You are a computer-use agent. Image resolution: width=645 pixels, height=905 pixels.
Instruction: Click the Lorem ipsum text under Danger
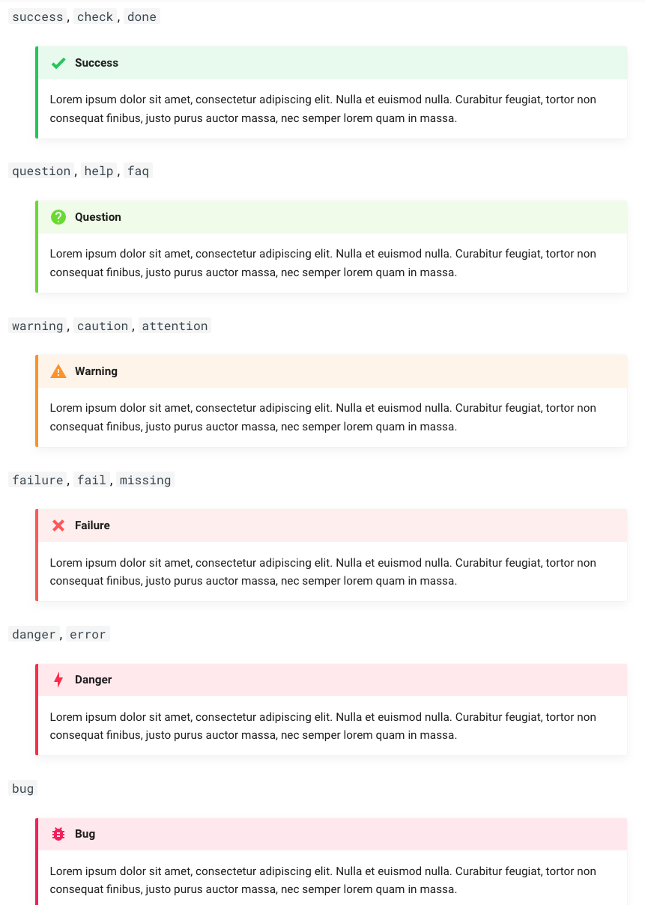[323, 726]
